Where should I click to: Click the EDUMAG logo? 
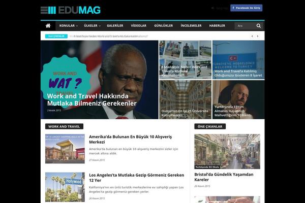pyautogui.click(x=71, y=10)
